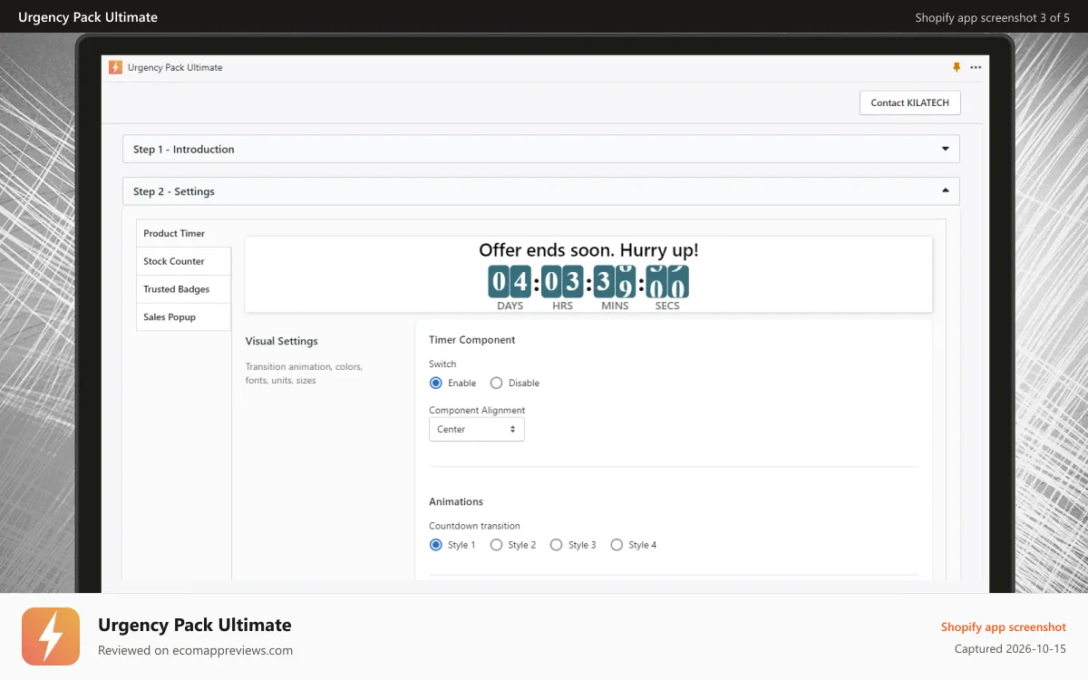Click the Visual Settings heading
1088x680 pixels.
pos(282,341)
